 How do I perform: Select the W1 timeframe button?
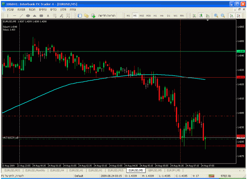click(x=175, y=15)
